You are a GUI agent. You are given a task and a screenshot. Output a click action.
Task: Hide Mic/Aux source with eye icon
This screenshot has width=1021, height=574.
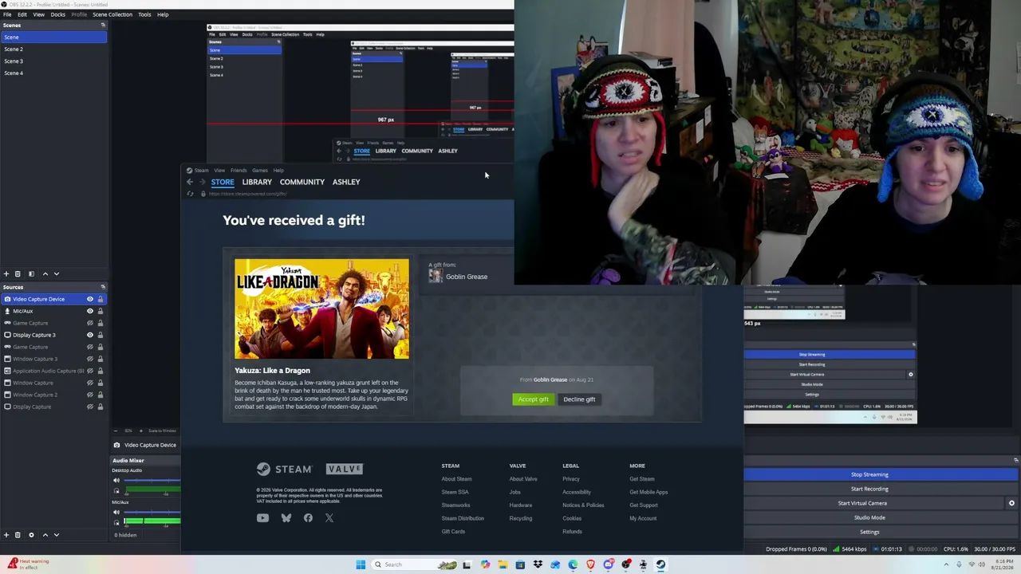coord(89,311)
